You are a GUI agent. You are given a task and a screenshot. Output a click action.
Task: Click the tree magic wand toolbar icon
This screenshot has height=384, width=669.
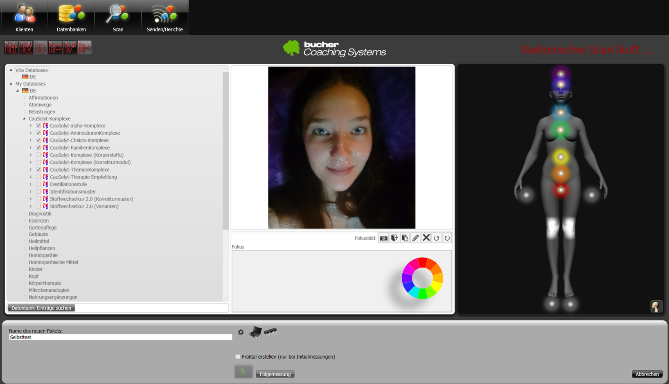pyautogui.click(x=70, y=47)
